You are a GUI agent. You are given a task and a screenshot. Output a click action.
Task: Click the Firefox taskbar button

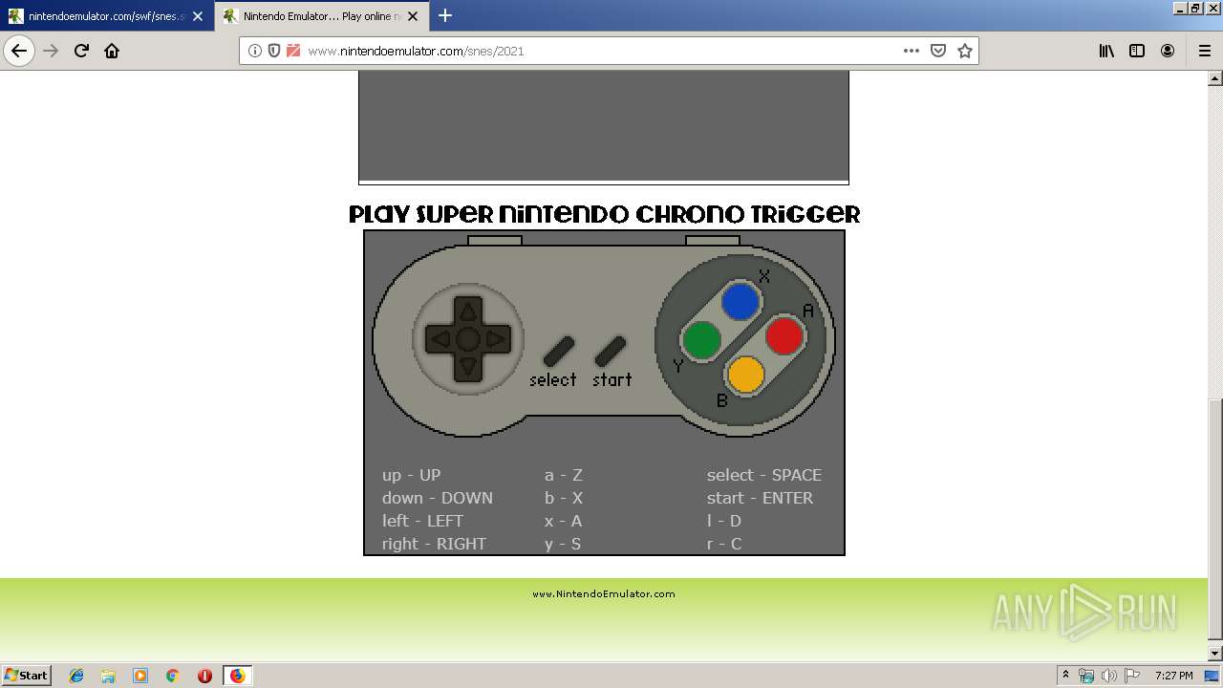coord(238,676)
